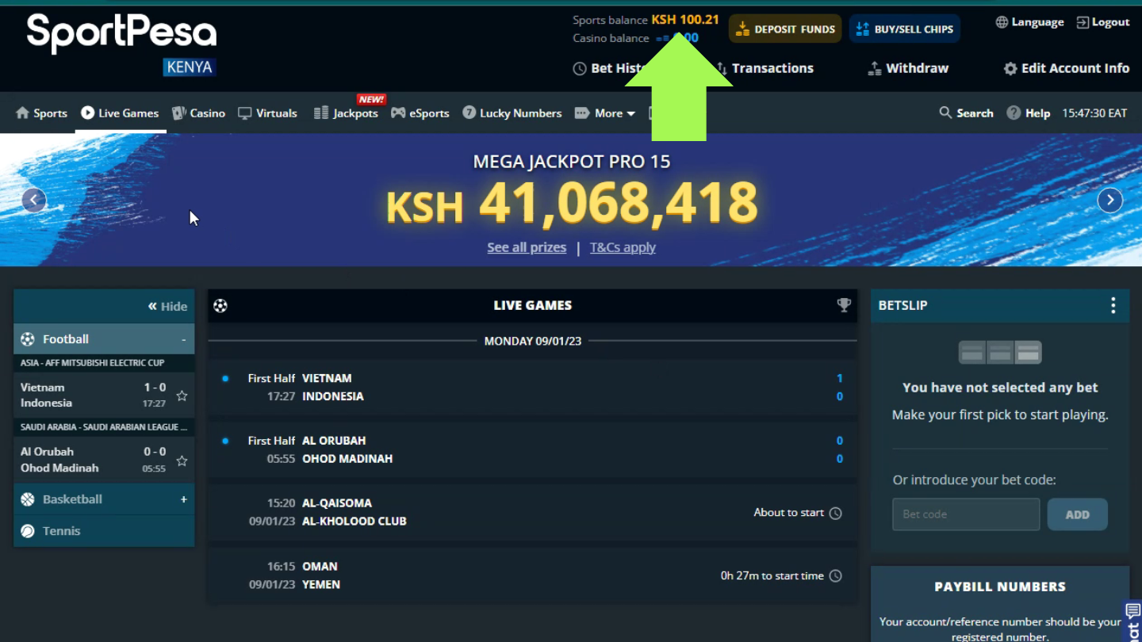The height and width of the screenshot is (642, 1142).
Task: Go to next banner with right arrow
Action: click(x=1109, y=200)
